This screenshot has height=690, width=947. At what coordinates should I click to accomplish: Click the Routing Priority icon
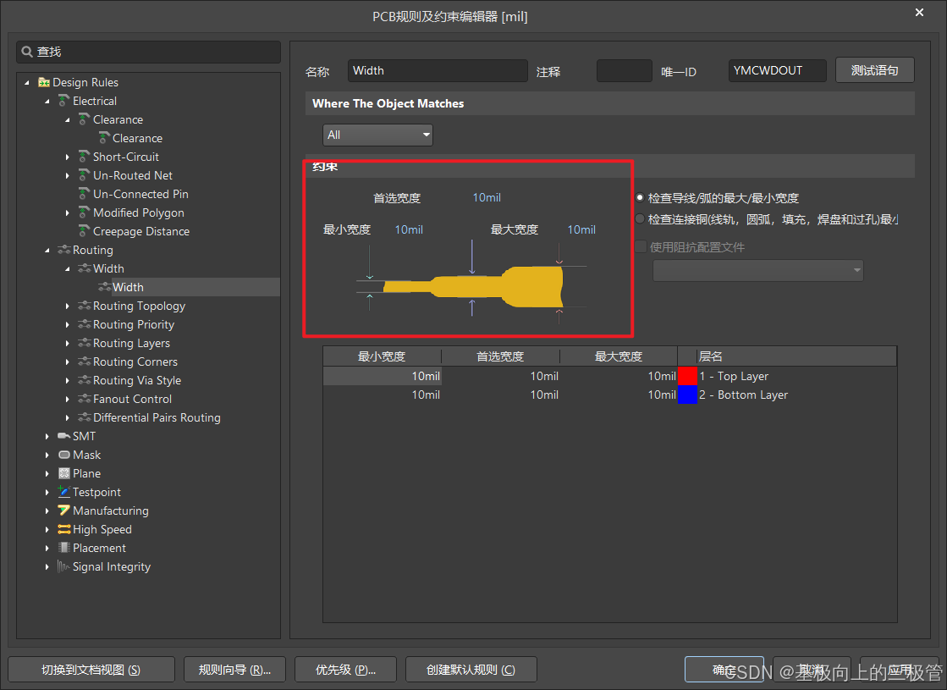point(85,324)
